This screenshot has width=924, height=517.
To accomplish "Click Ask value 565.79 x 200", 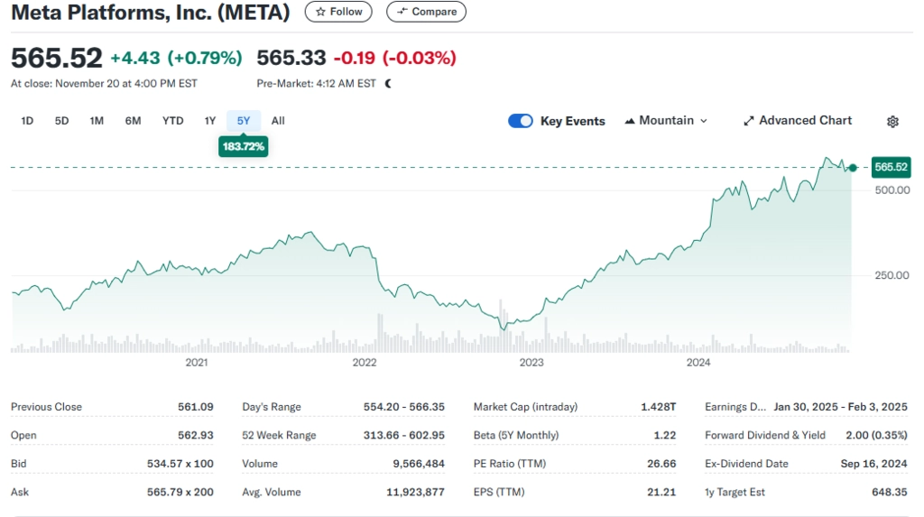I will coord(180,492).
